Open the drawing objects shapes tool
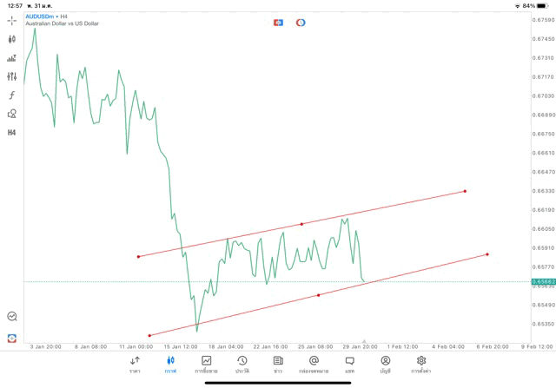556x388 pixels. coord(12,114)
